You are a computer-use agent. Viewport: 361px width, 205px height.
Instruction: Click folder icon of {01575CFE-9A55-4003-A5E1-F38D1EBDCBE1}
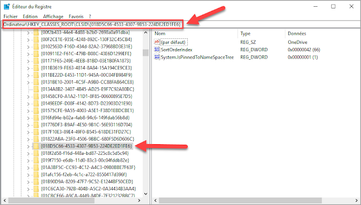(x=36, y=110)
